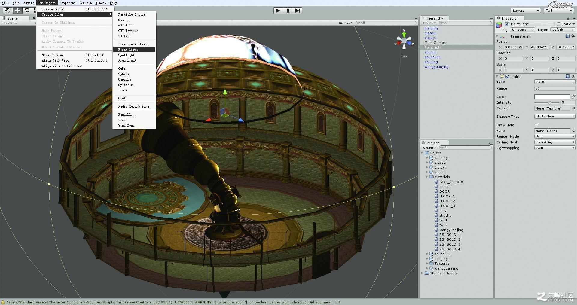This screenshot has height=305, width=577.
Task: Choose Point Light from submenu
Action: [x=134, y=50]
